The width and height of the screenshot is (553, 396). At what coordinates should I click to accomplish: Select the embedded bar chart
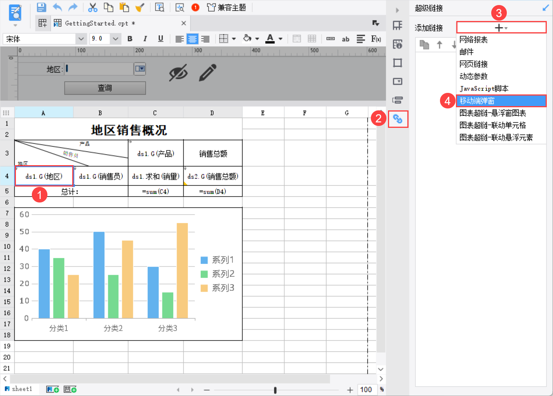[x=129, y=274]
